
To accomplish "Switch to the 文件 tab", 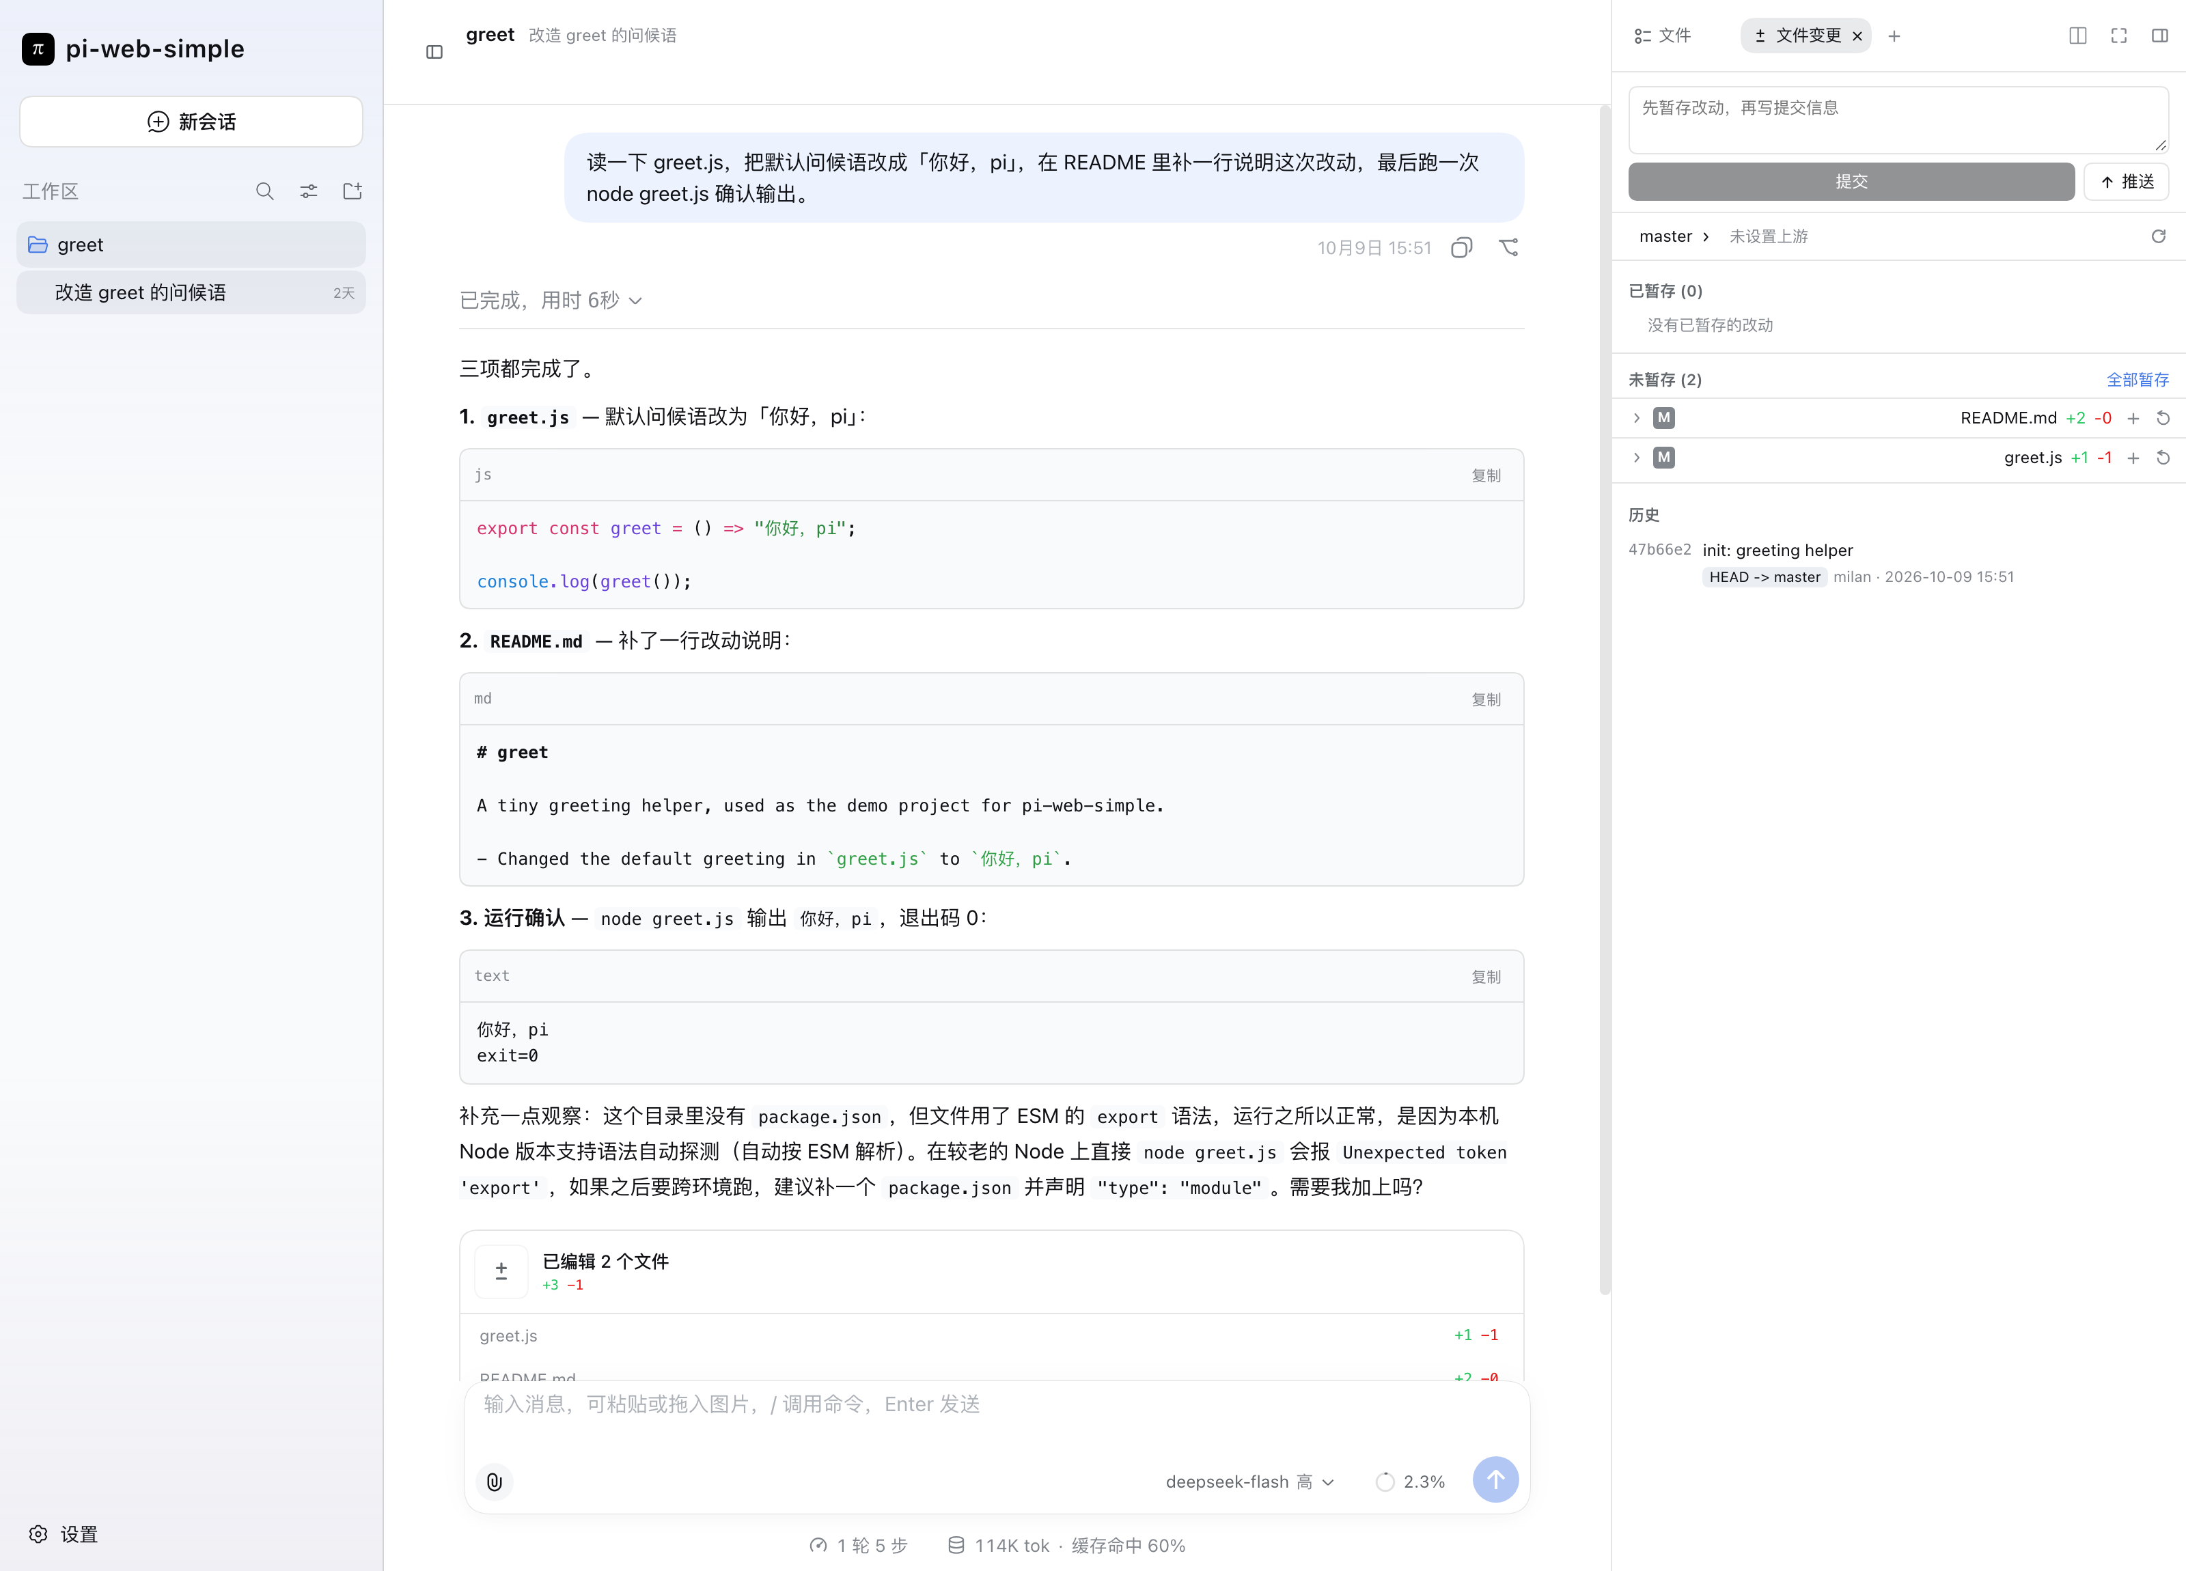I will [x=1663, y=36].
